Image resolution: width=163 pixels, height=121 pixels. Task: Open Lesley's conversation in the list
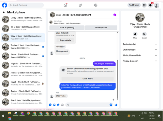click(x=23, y=19)
